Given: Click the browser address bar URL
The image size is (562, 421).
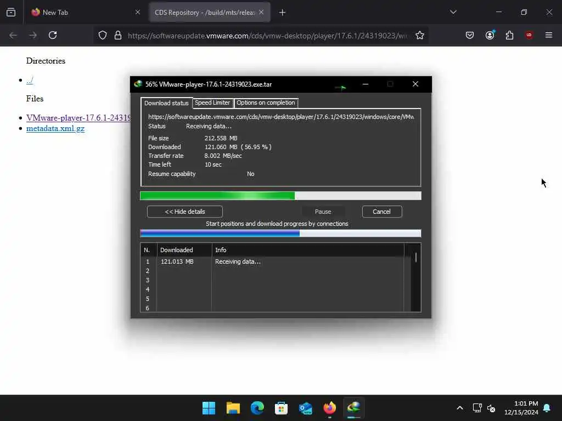Looking at the screenshot, I should coord(267,36).
